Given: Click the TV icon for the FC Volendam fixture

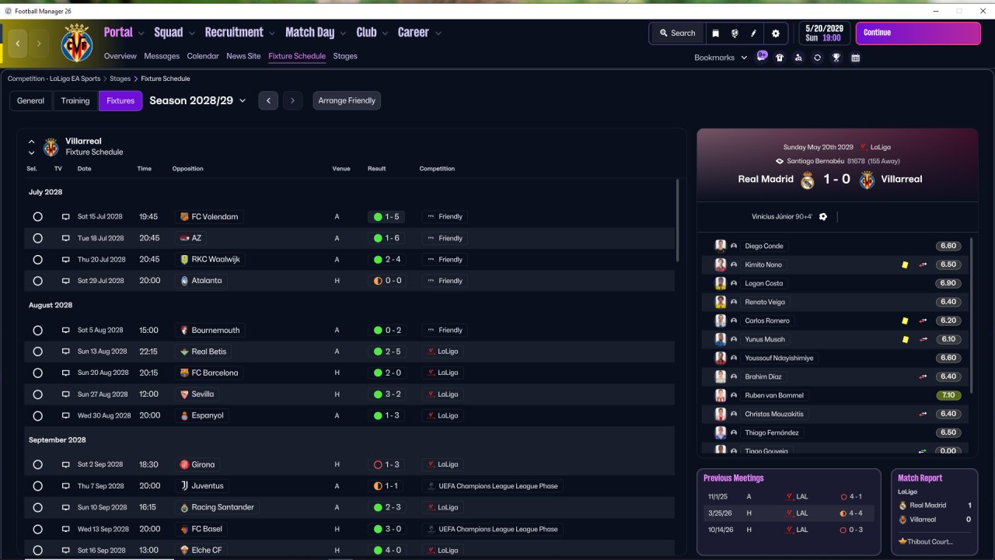Looking at the screenshot, I should (x=66, y=217).
